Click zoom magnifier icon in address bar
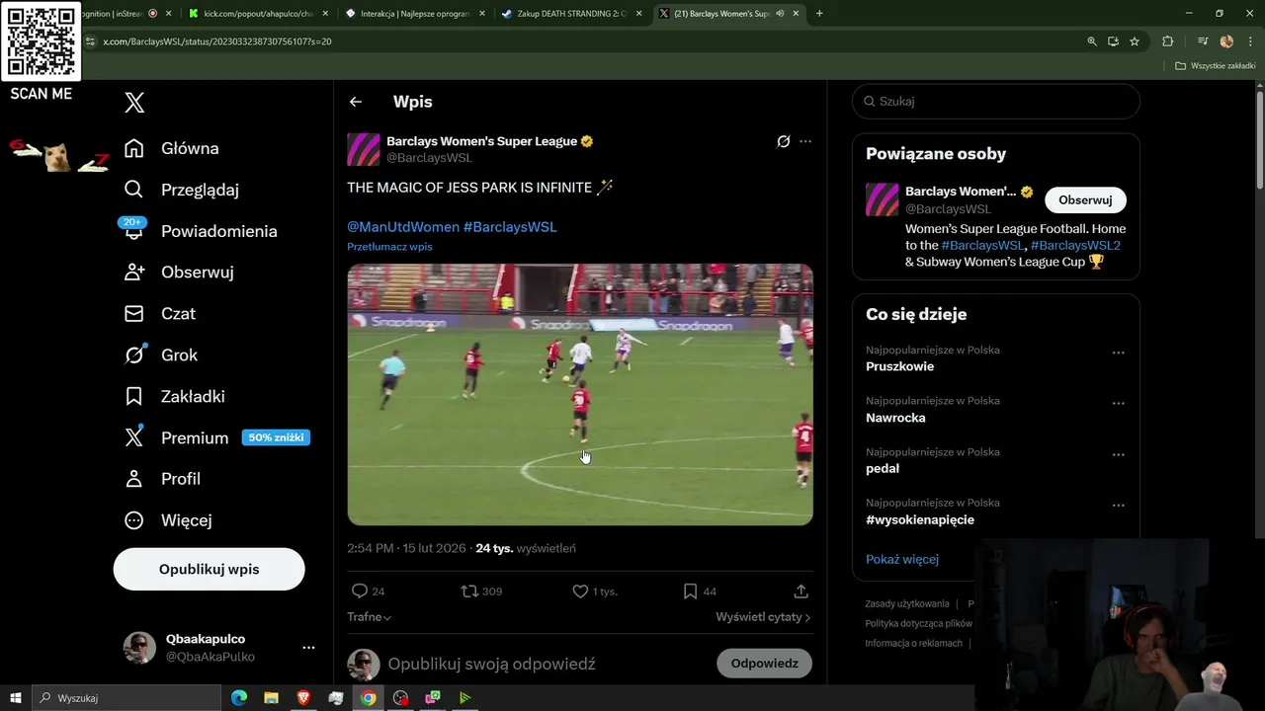1265x711 pixels. coord(1092,41)
